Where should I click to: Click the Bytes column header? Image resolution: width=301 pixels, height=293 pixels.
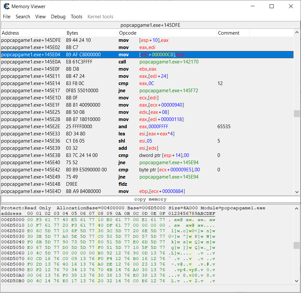[92, 33]
